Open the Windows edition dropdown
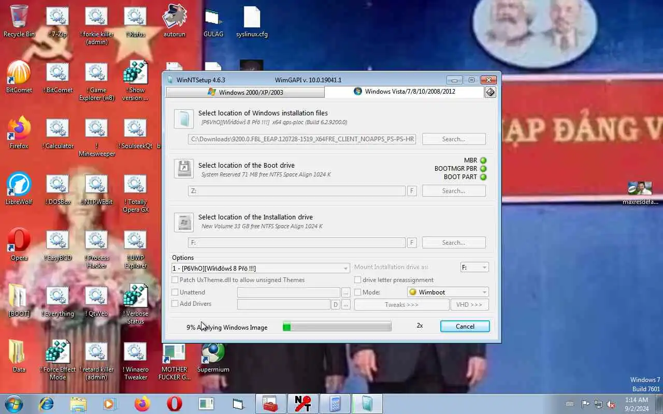This screenshot has width=663, height=414. tap(261, 268)
